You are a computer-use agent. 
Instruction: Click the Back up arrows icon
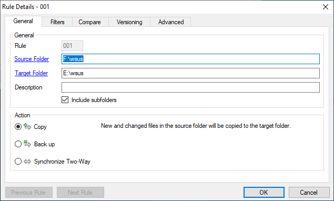click(x=27, y=144)
